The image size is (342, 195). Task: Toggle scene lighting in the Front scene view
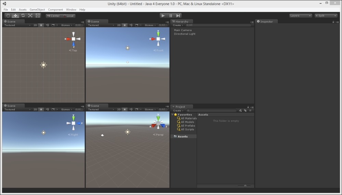click(x=125, y=25)
